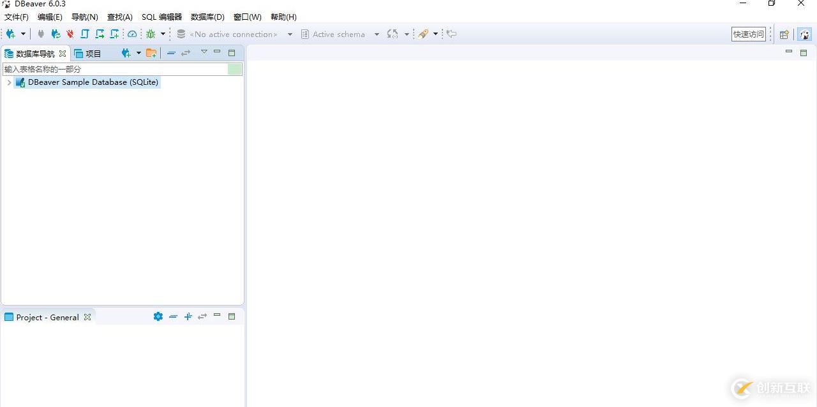This screenshot has height=407, width=817.
Task: Close the 数据库导航 tab
Action: point(63,54)
